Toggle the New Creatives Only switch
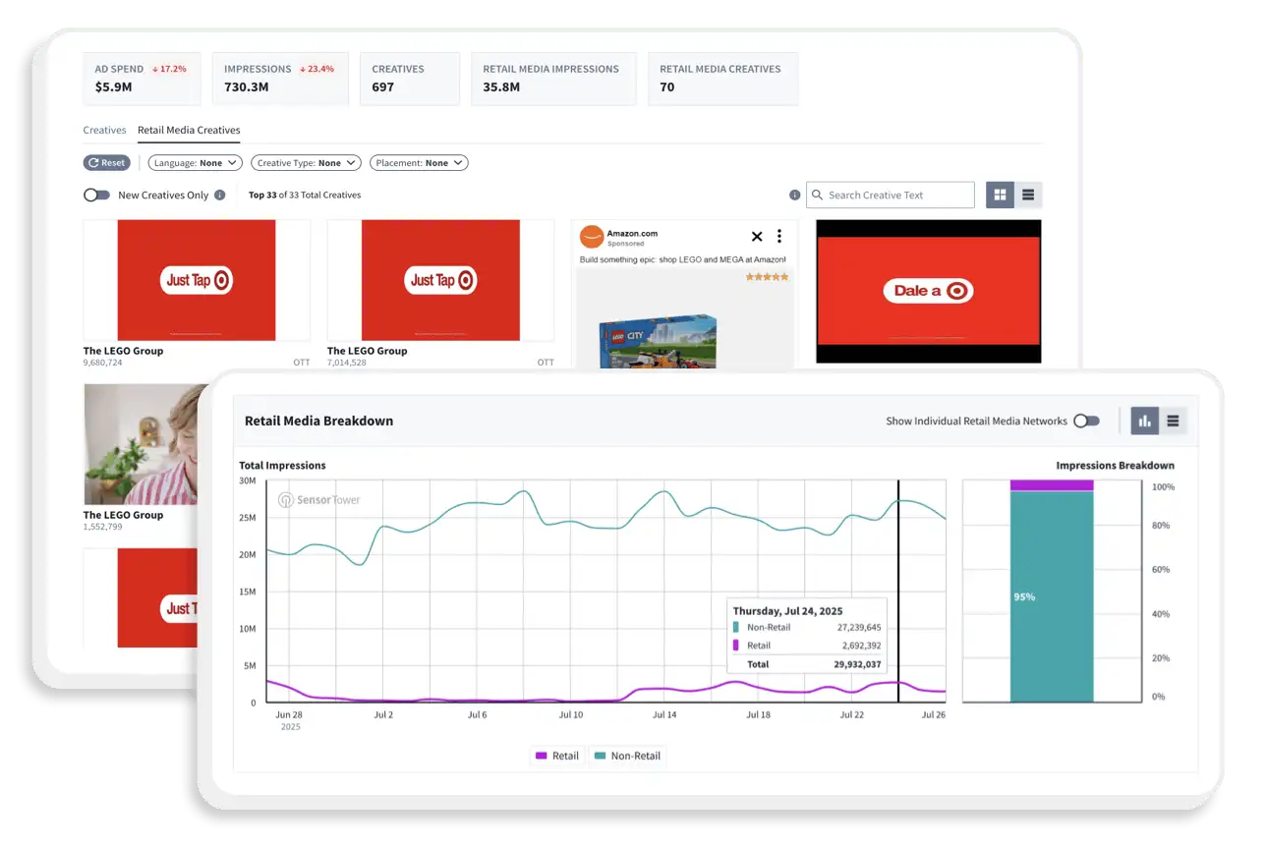Image resolution: width=1267 pixels, height=846 pixels. click(x=96, y=195)
